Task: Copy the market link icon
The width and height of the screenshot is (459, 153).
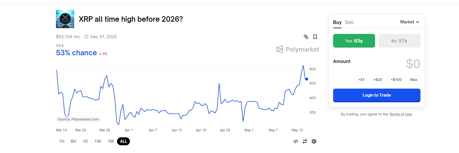Action: coord(306,37)
